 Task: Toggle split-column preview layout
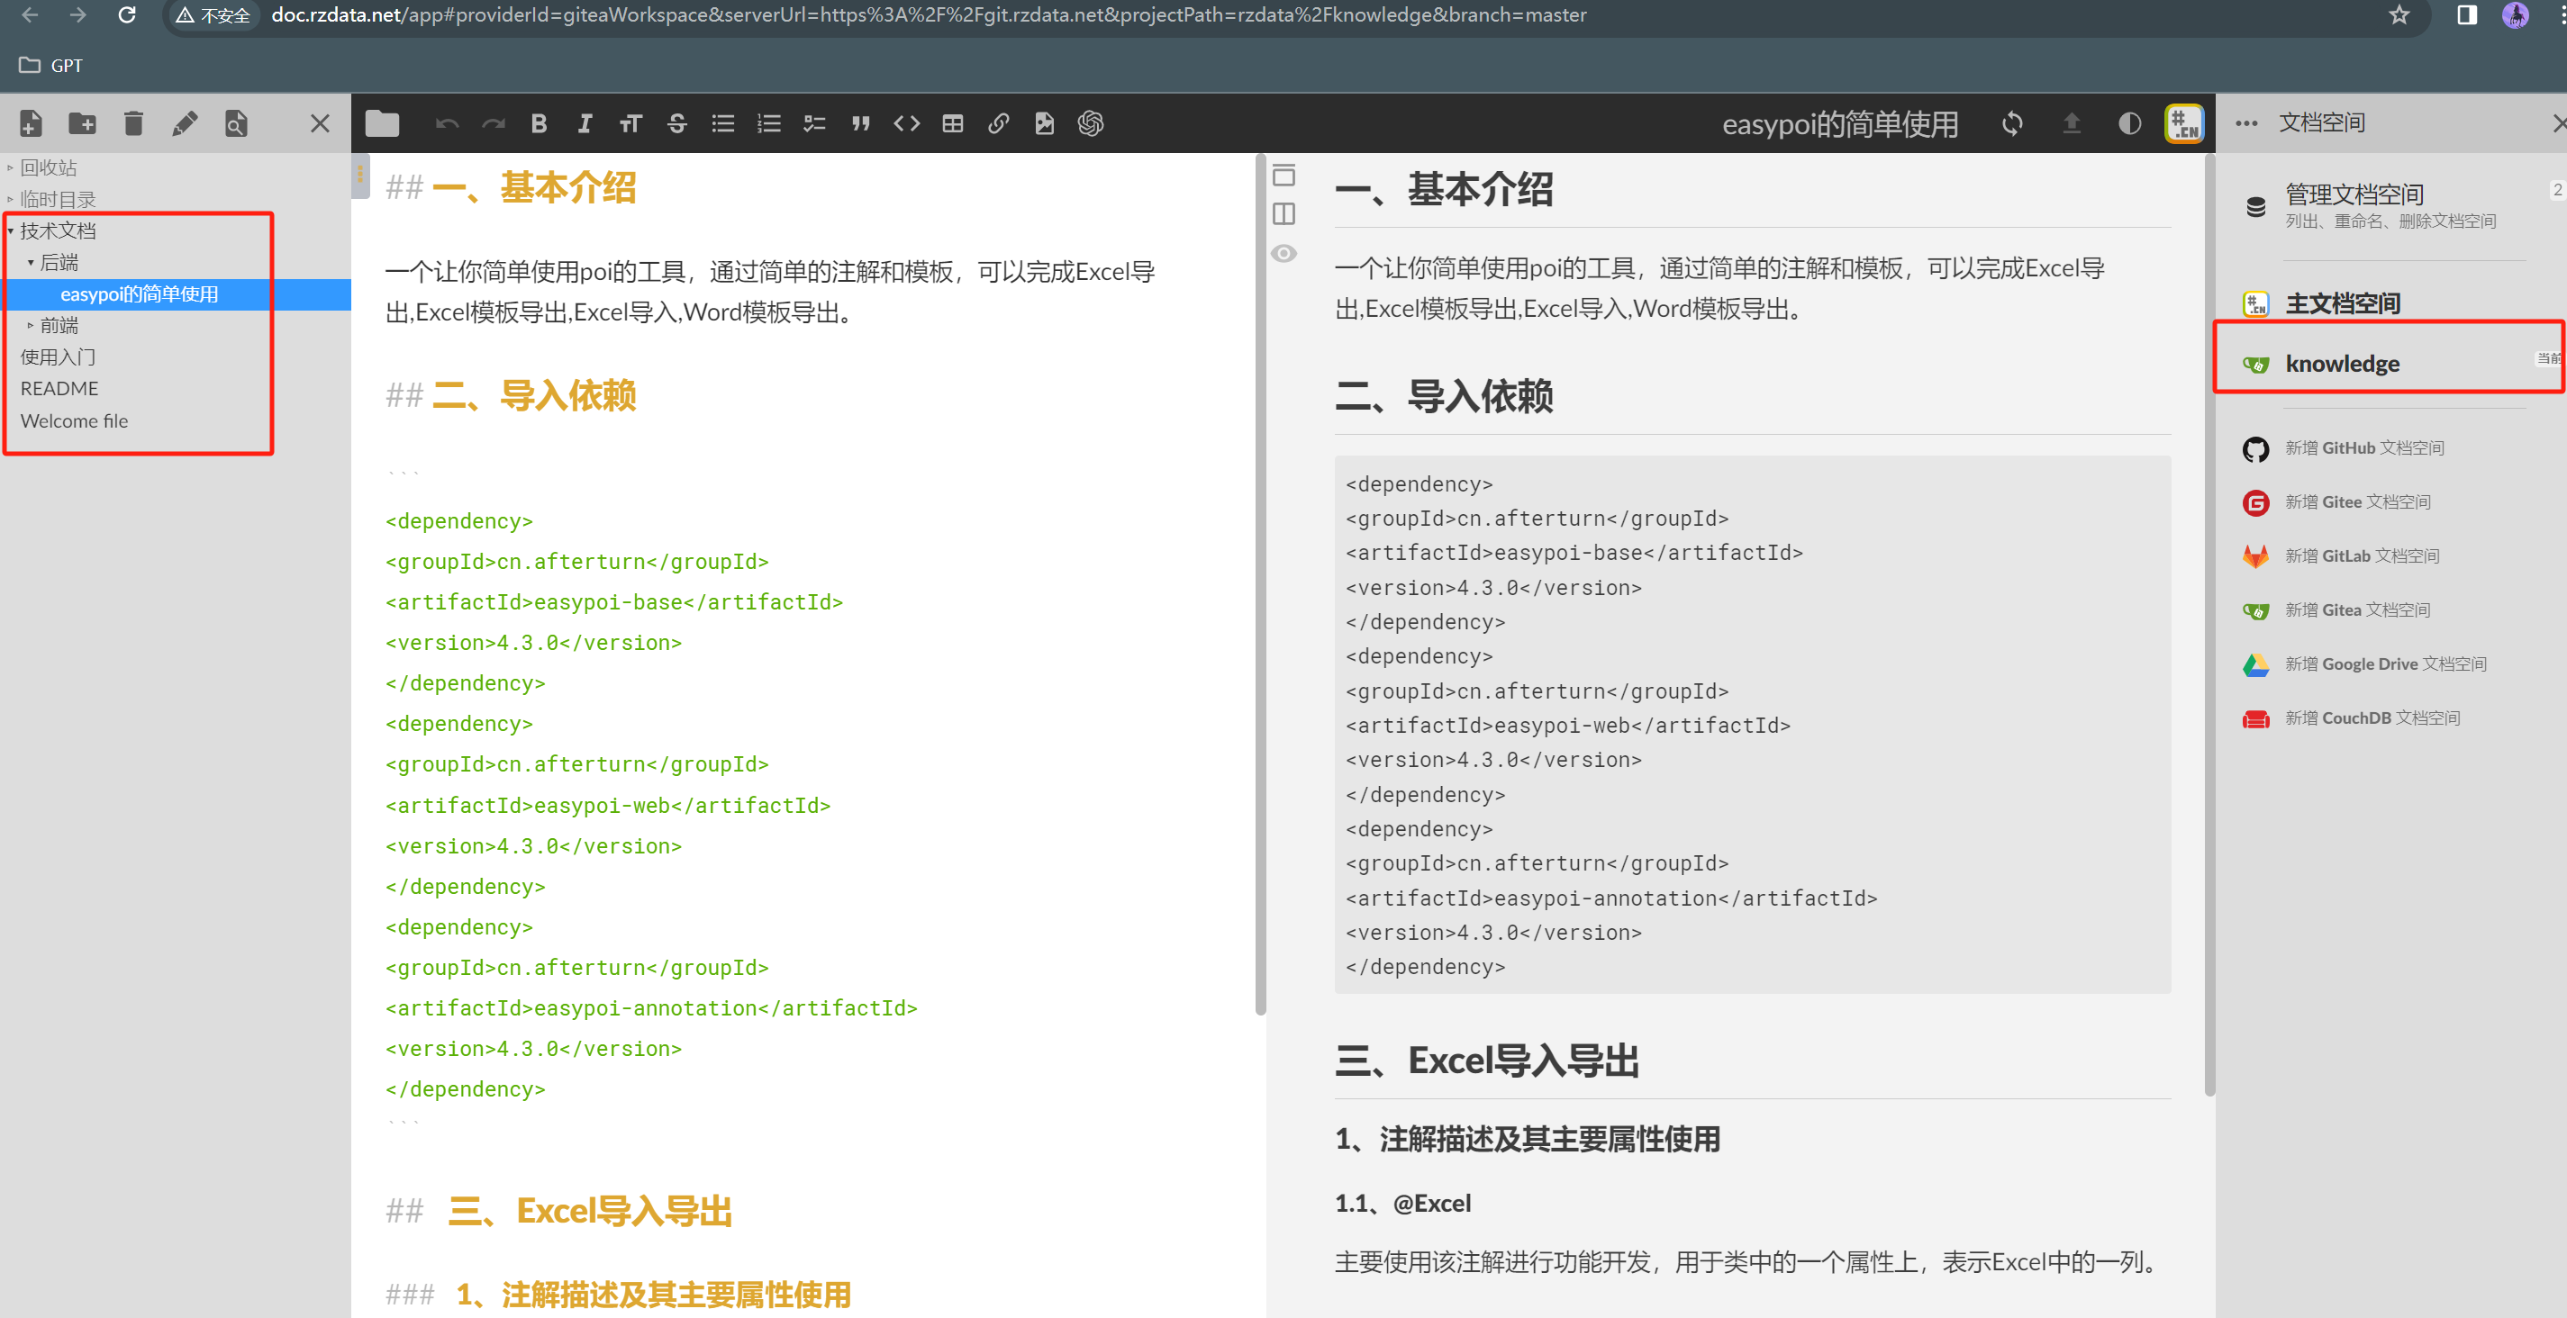[1283, 213]
